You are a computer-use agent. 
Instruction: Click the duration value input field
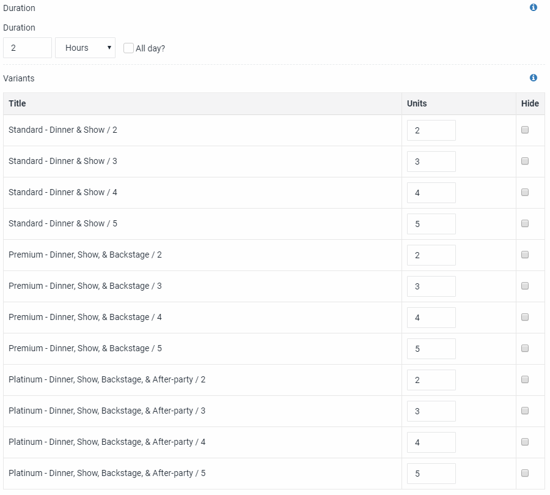point(28,48)
